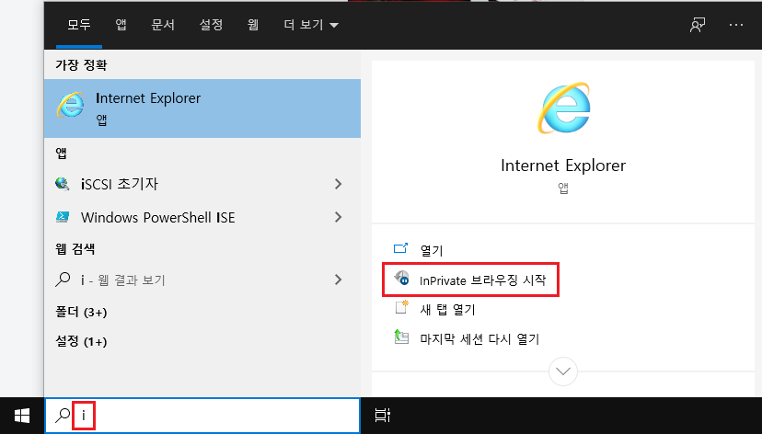The width and height of the screenshot is (762, 434).
Task: Select the Internet Explorer best match result
Action: coord(202,108)
